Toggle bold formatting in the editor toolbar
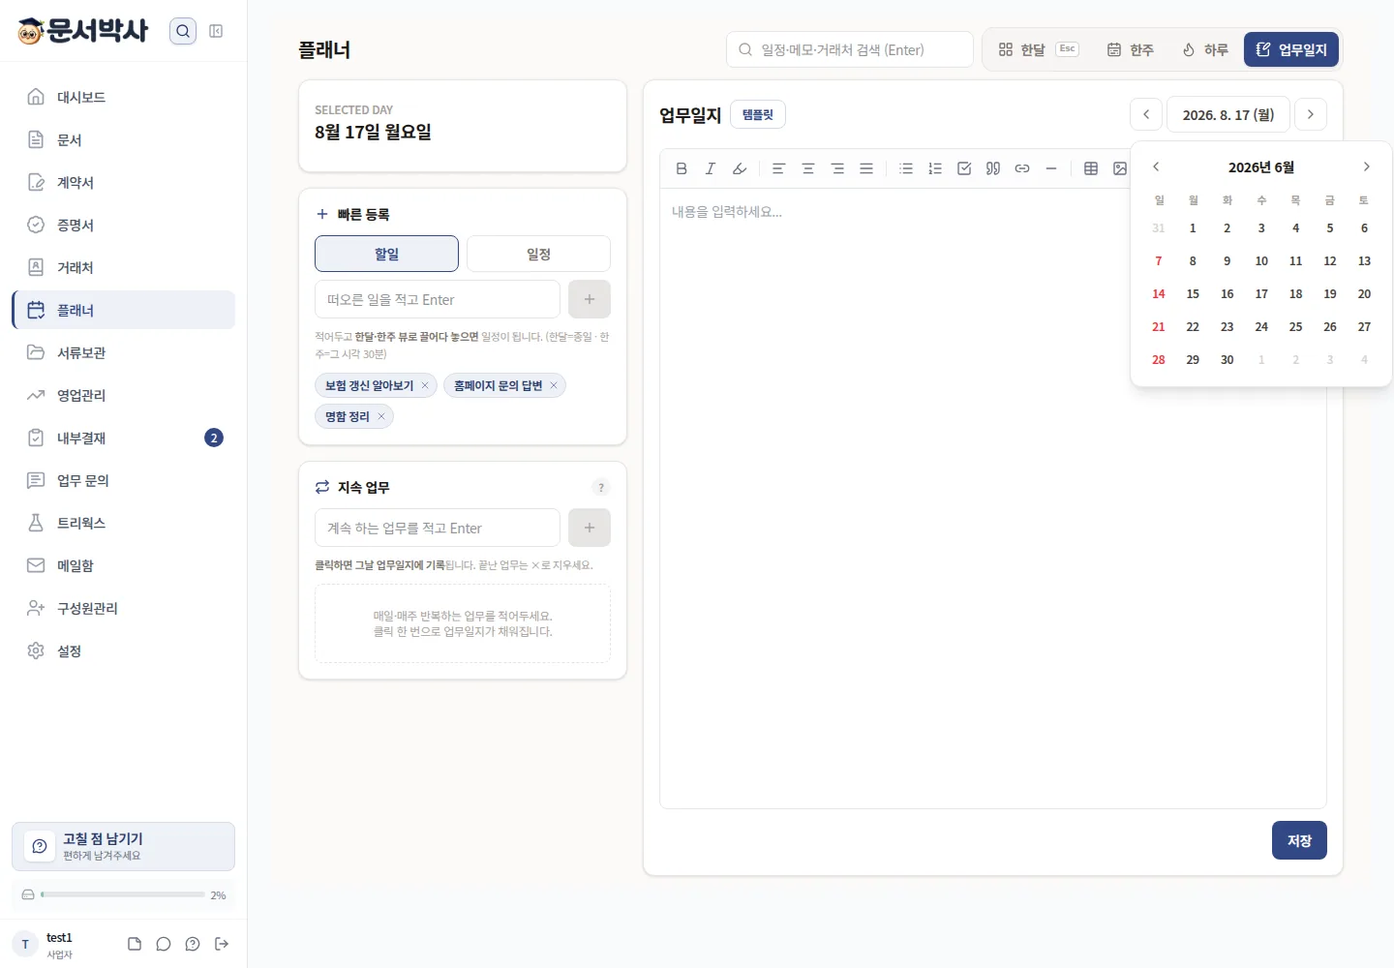The height and width of the screenshot is (968, 1394). pos(682,168)
